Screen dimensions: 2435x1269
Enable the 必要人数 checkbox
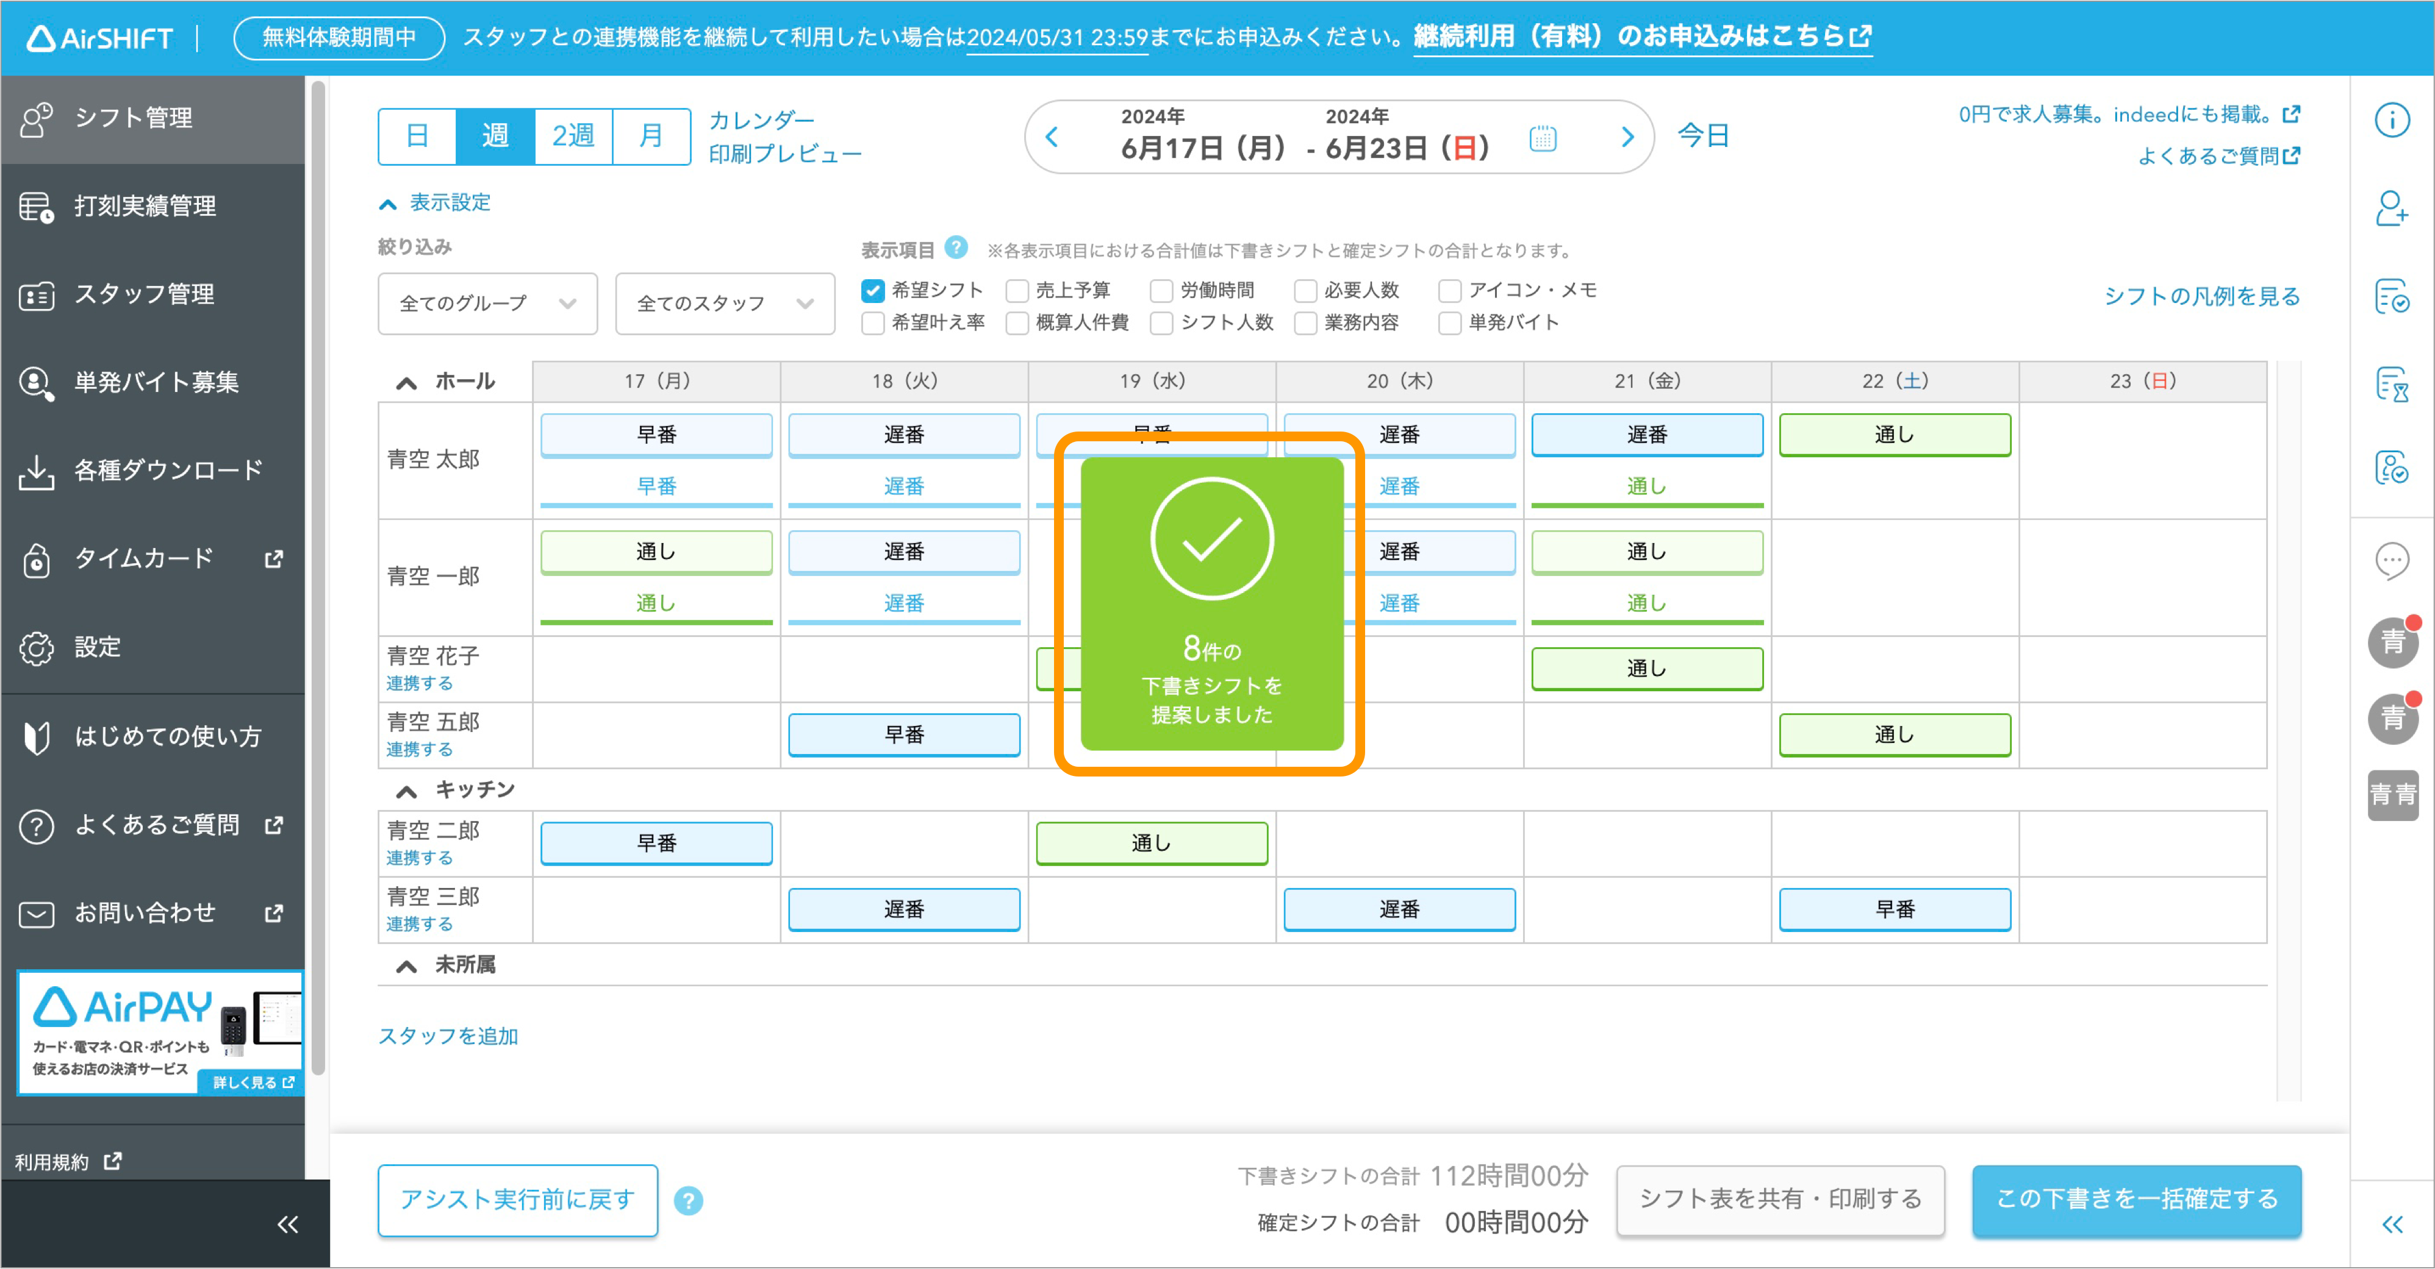(1305, 290)
